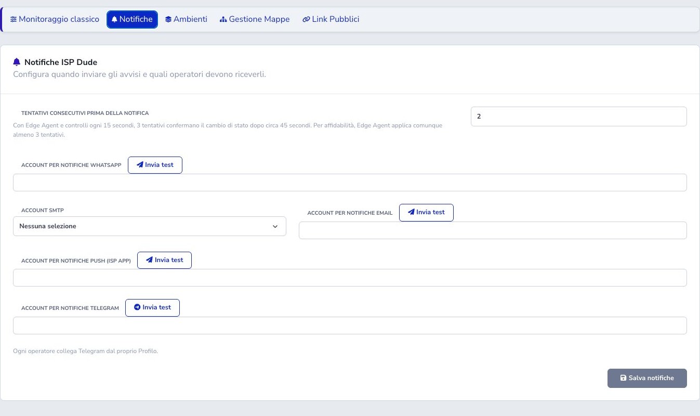This screenshot has height=416, width=700.
Task: Click the 'Con Edge Agent e controlli' help text
Action: (228, 130)
